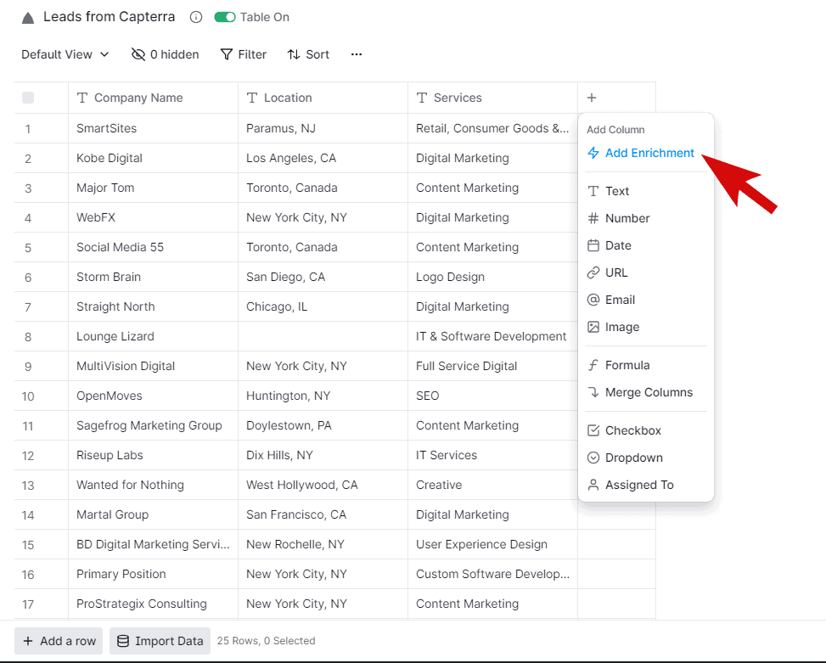
Task: Click the Los Angeles, CA location cell
Action: click(x=323, y=158)
